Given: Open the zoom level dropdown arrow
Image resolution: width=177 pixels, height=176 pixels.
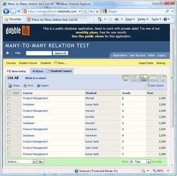Looking at the screenshot, I should [168, 171].
